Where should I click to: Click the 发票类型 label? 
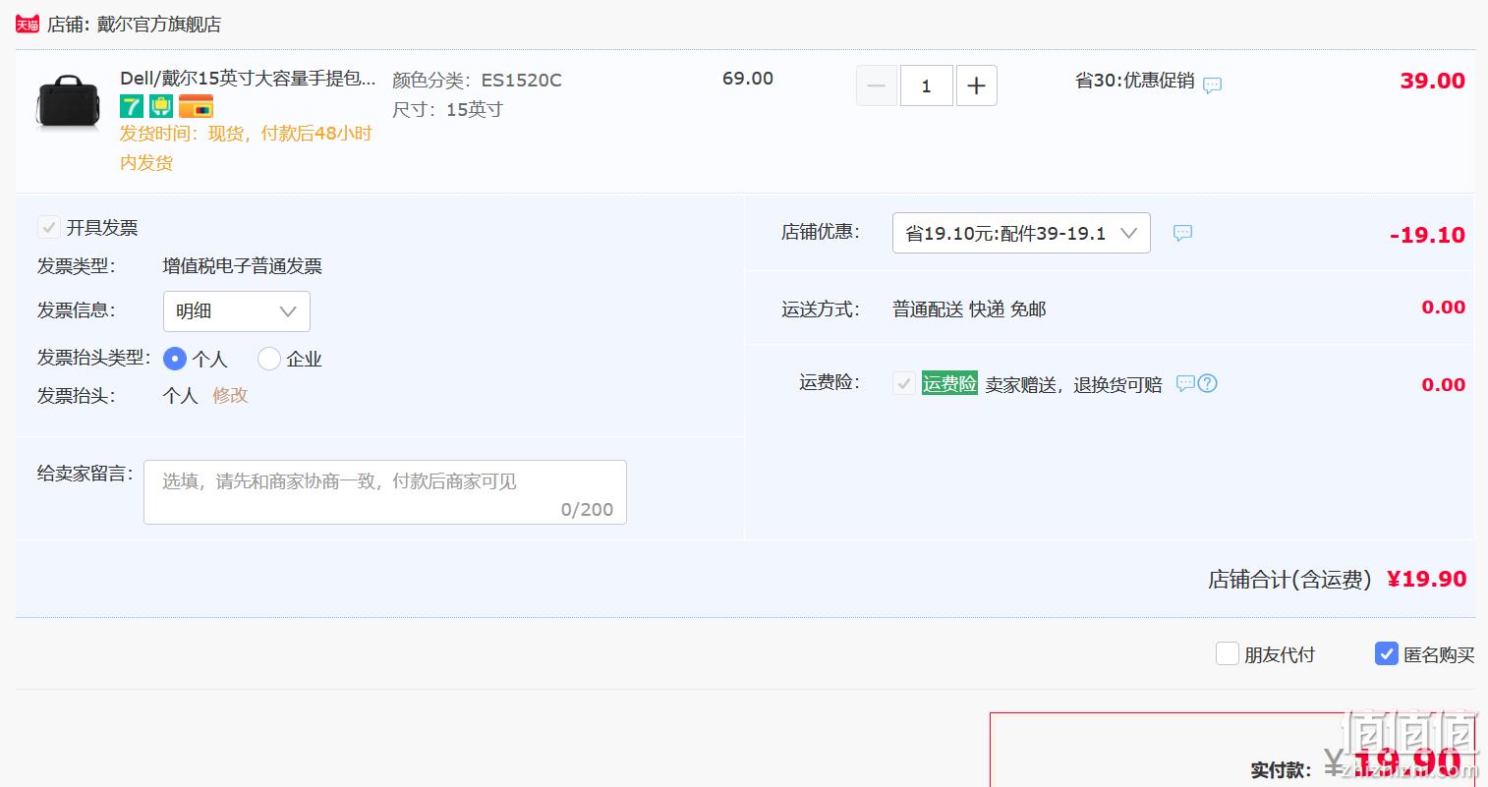77,266
